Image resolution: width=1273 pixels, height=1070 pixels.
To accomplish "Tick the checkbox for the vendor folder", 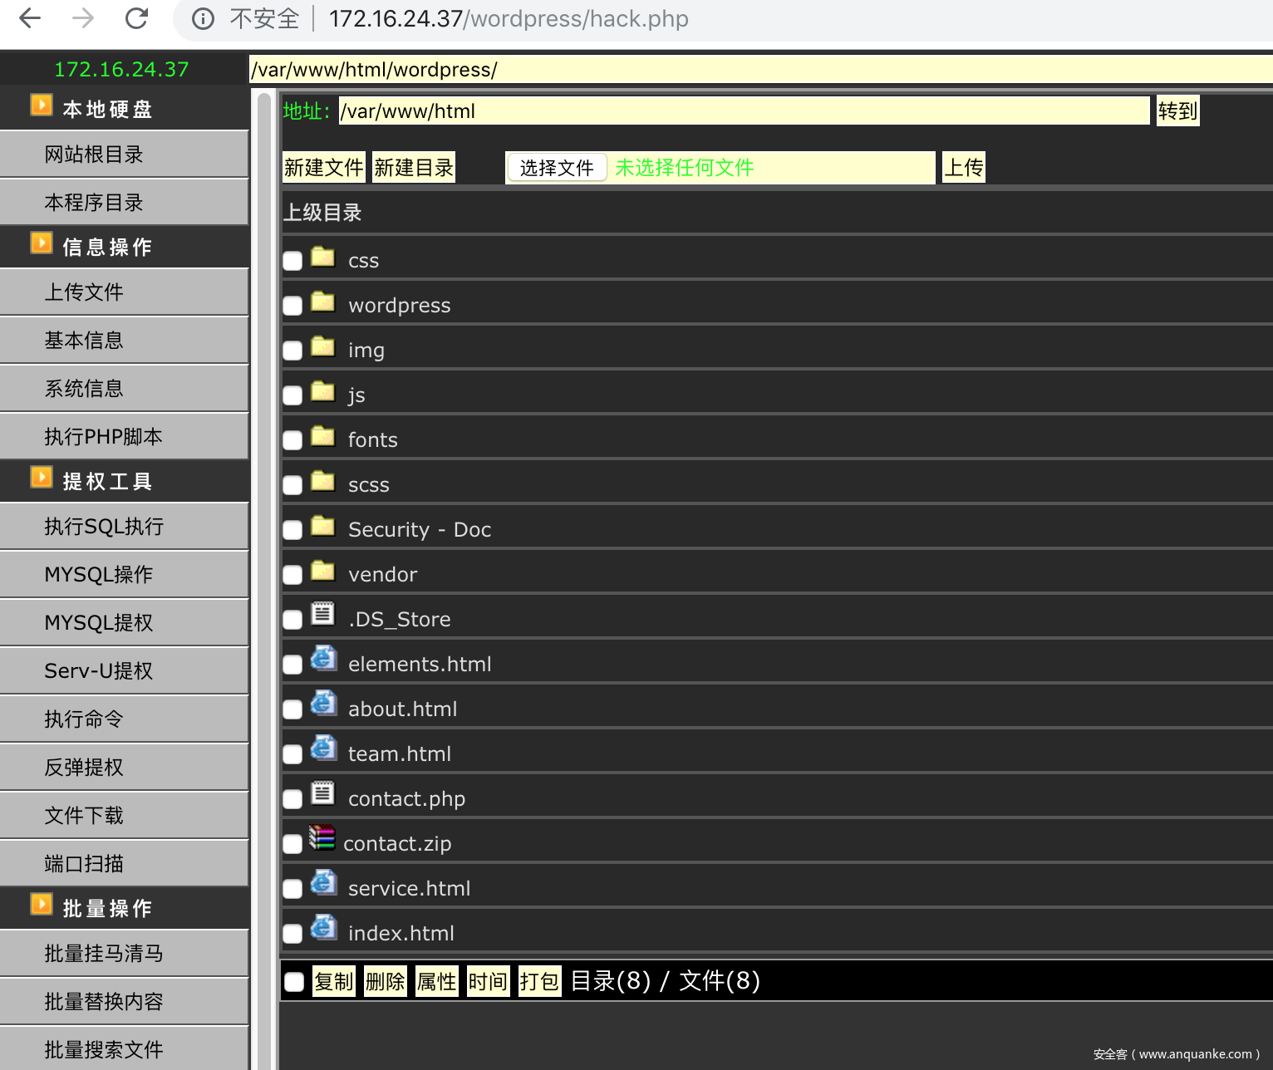I will pyautogui.click(x=292, y=575).
